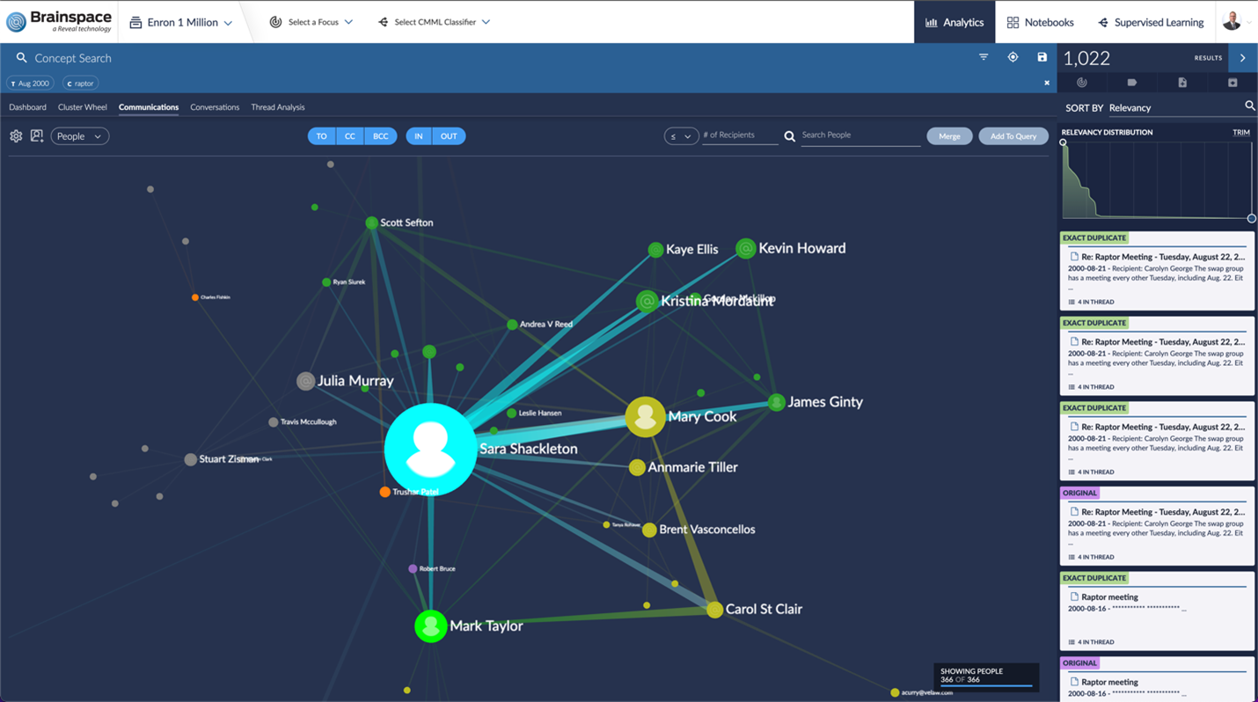Open the Notebooks section
Image resolution: width=1258 pixels, height=702 pixels.
tap(1040, 22)
